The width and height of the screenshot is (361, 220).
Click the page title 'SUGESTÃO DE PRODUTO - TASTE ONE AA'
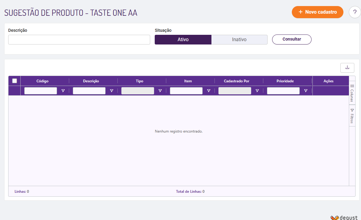(x=71, y=12)
